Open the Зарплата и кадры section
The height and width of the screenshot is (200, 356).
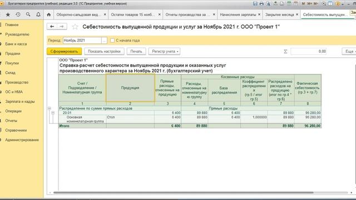20,102
